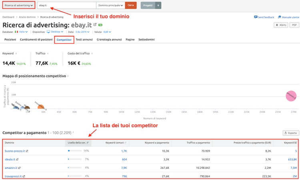Open the Cronologia annunci tab

(x=109, y=40)
